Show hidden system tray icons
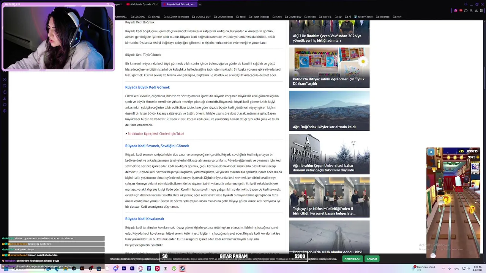Screen dimensions: 486x273 coord(443,268)
